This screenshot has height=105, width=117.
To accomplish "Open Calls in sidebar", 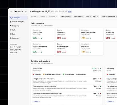I will coord(19,30).
